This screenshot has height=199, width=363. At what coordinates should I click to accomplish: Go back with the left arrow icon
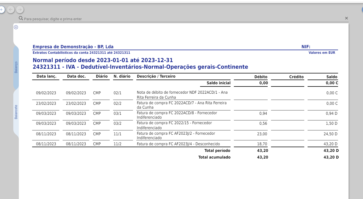[11, 10]
